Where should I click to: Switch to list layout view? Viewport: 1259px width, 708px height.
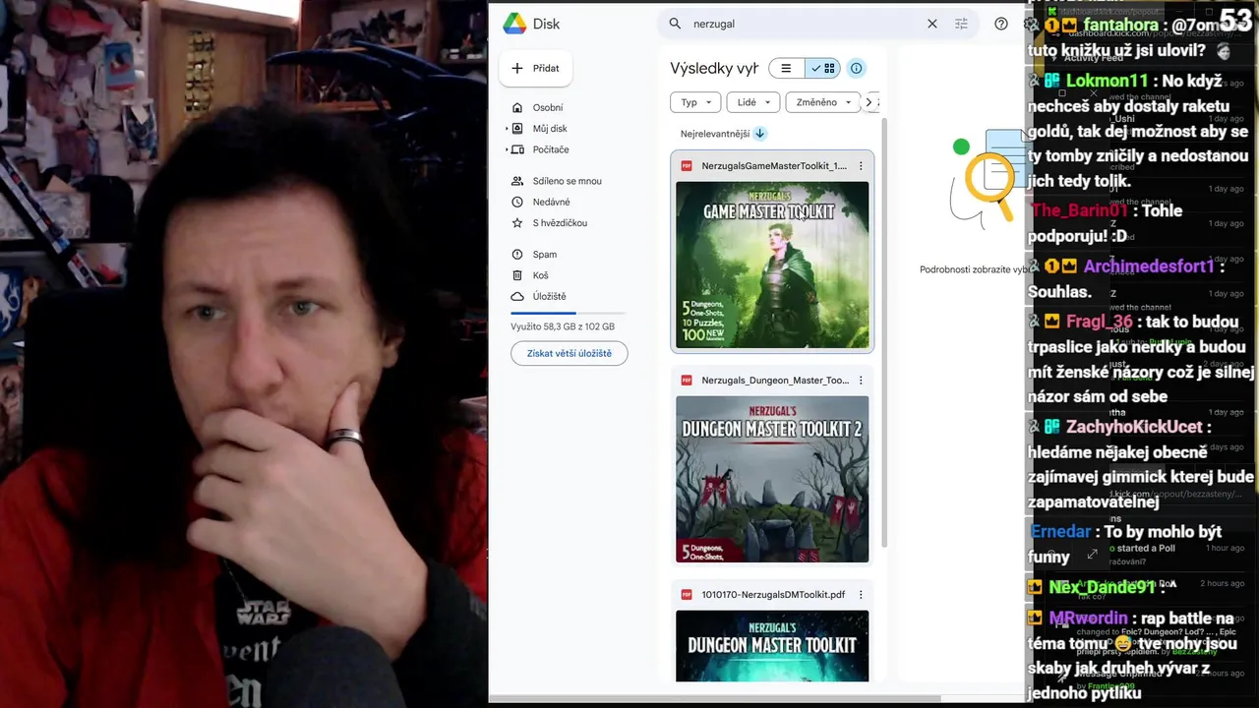[786, 68]
